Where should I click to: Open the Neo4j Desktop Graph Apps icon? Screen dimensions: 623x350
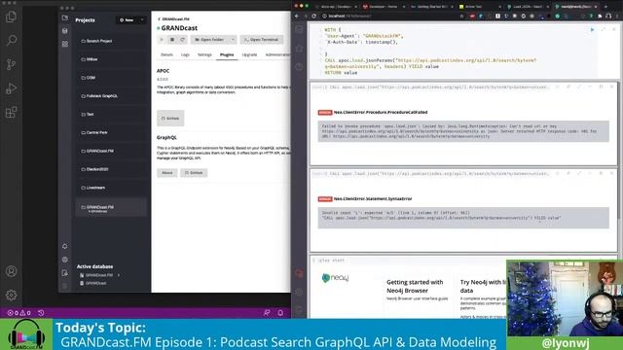tap(65, 44)
